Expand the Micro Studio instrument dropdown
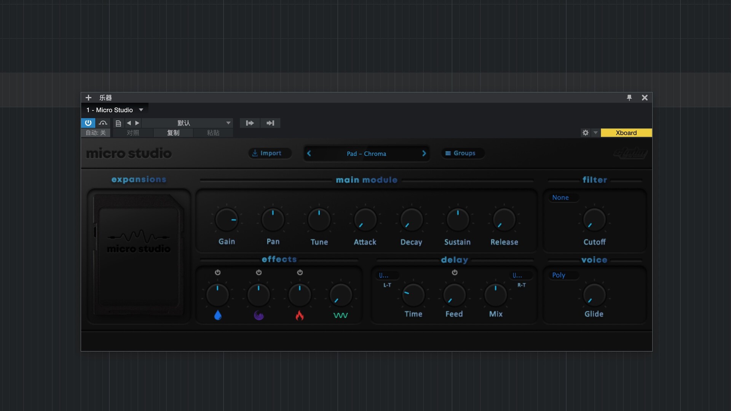 141,110
